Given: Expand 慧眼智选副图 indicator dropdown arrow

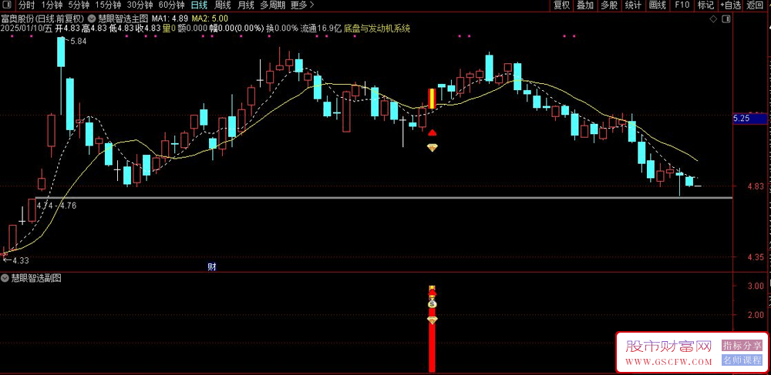Looking at the screenshot, I should [5, 278].
